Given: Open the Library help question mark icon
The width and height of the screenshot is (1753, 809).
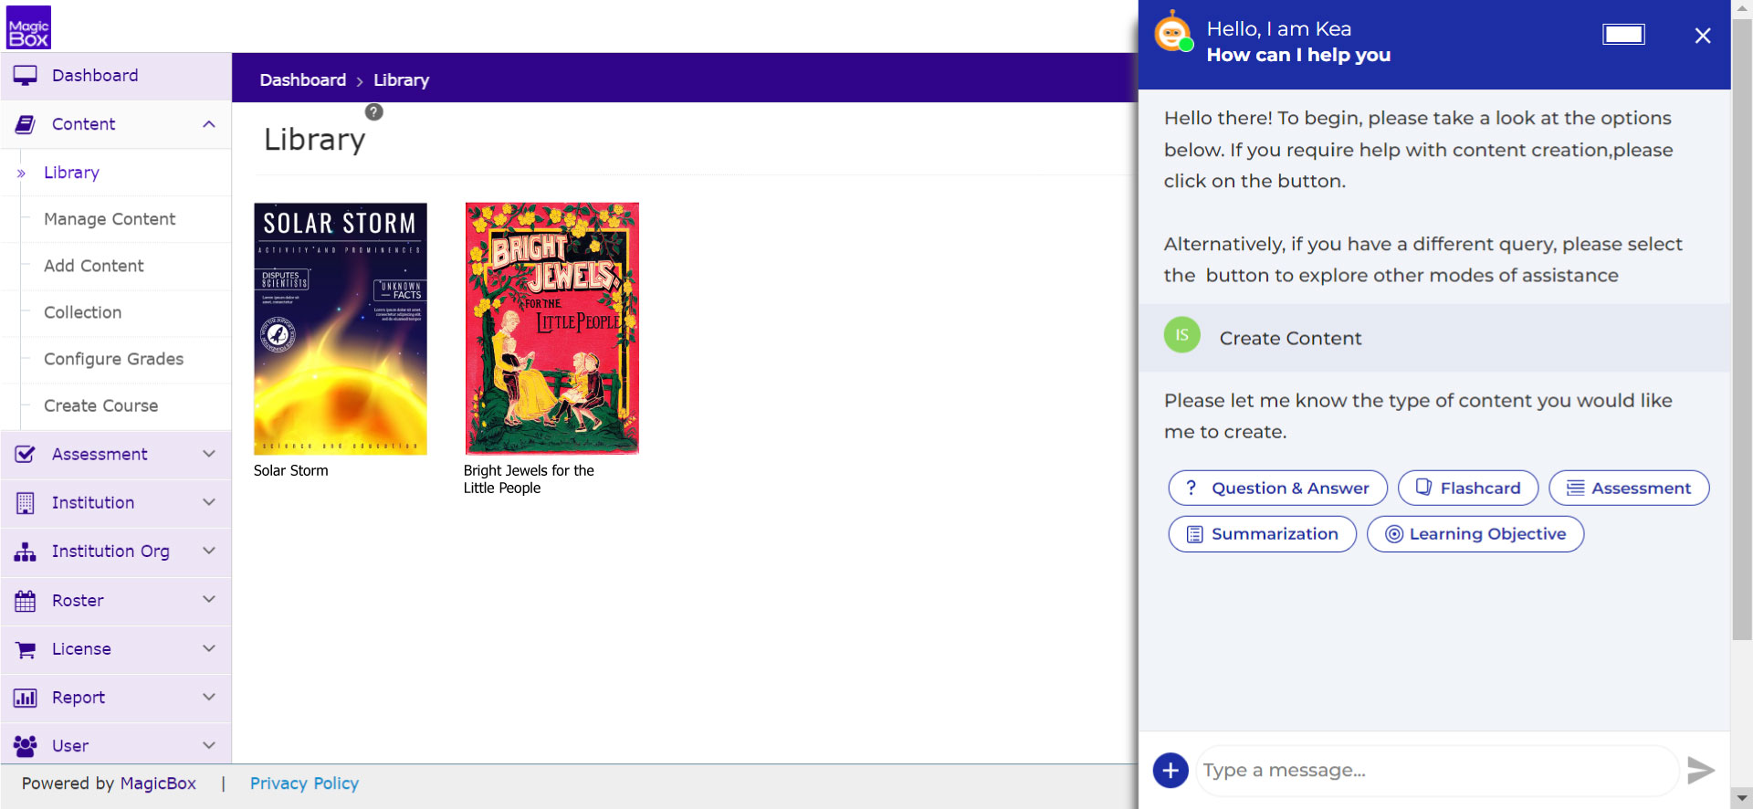Looking at the screenshot, I should click(373, 112).
